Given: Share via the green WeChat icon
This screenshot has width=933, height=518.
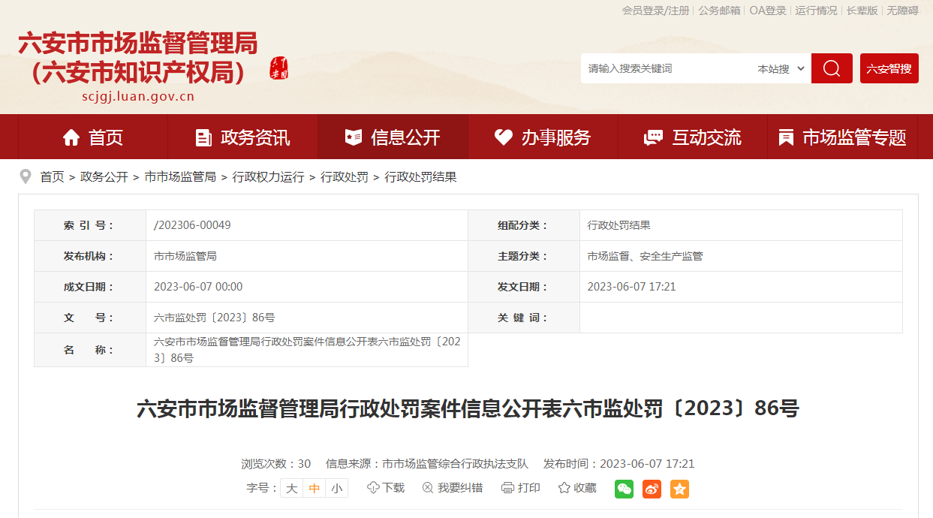Looking at the screenshot, I should [x=624, y=489].
